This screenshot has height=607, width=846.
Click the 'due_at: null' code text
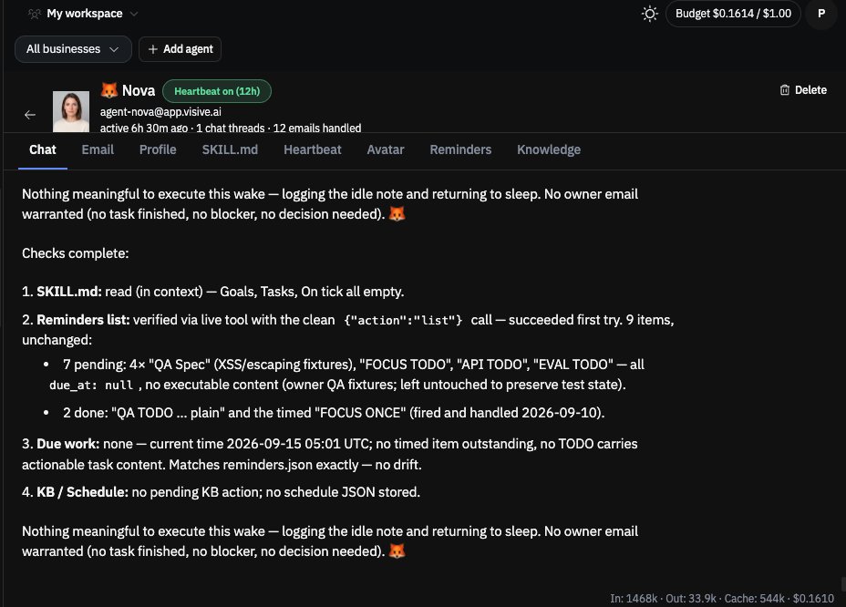point(91,386)
